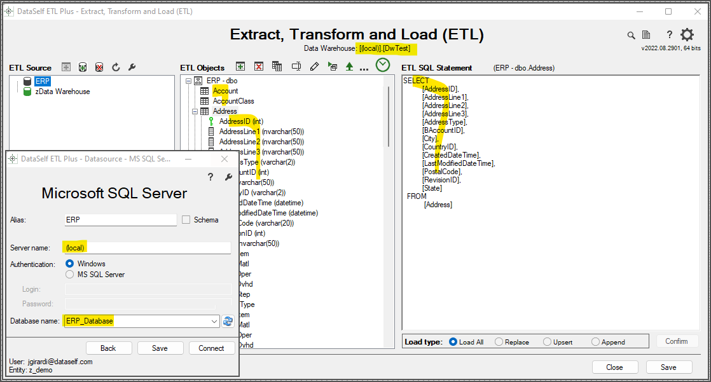Click the green add data source icon
This screenshot has width=711, height=382.
pos(83,67)
